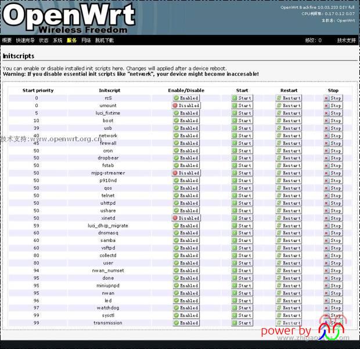Stop the user initscript
The image size is (360, 349).
(333, 263)
